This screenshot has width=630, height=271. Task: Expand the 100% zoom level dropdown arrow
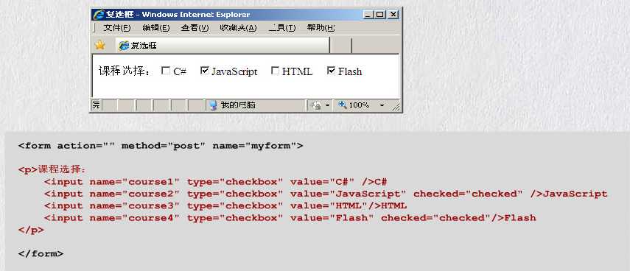(382, 105)
